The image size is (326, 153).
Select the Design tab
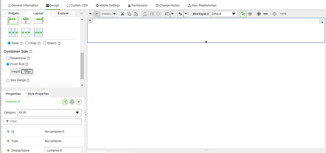[x=53, y=6]
